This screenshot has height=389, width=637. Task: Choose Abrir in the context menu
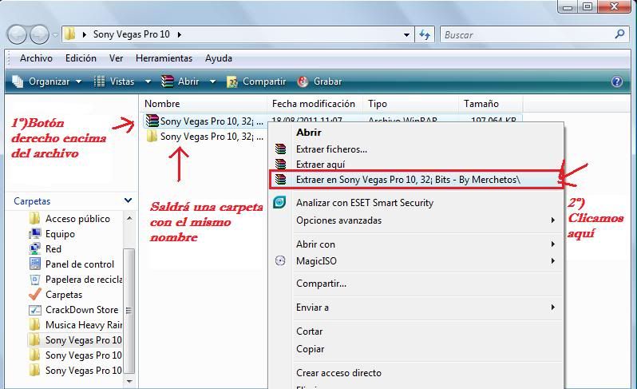[x=309, y=133]
